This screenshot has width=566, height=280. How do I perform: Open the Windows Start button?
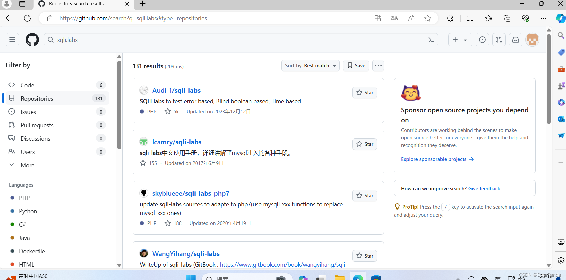point(191,277)
